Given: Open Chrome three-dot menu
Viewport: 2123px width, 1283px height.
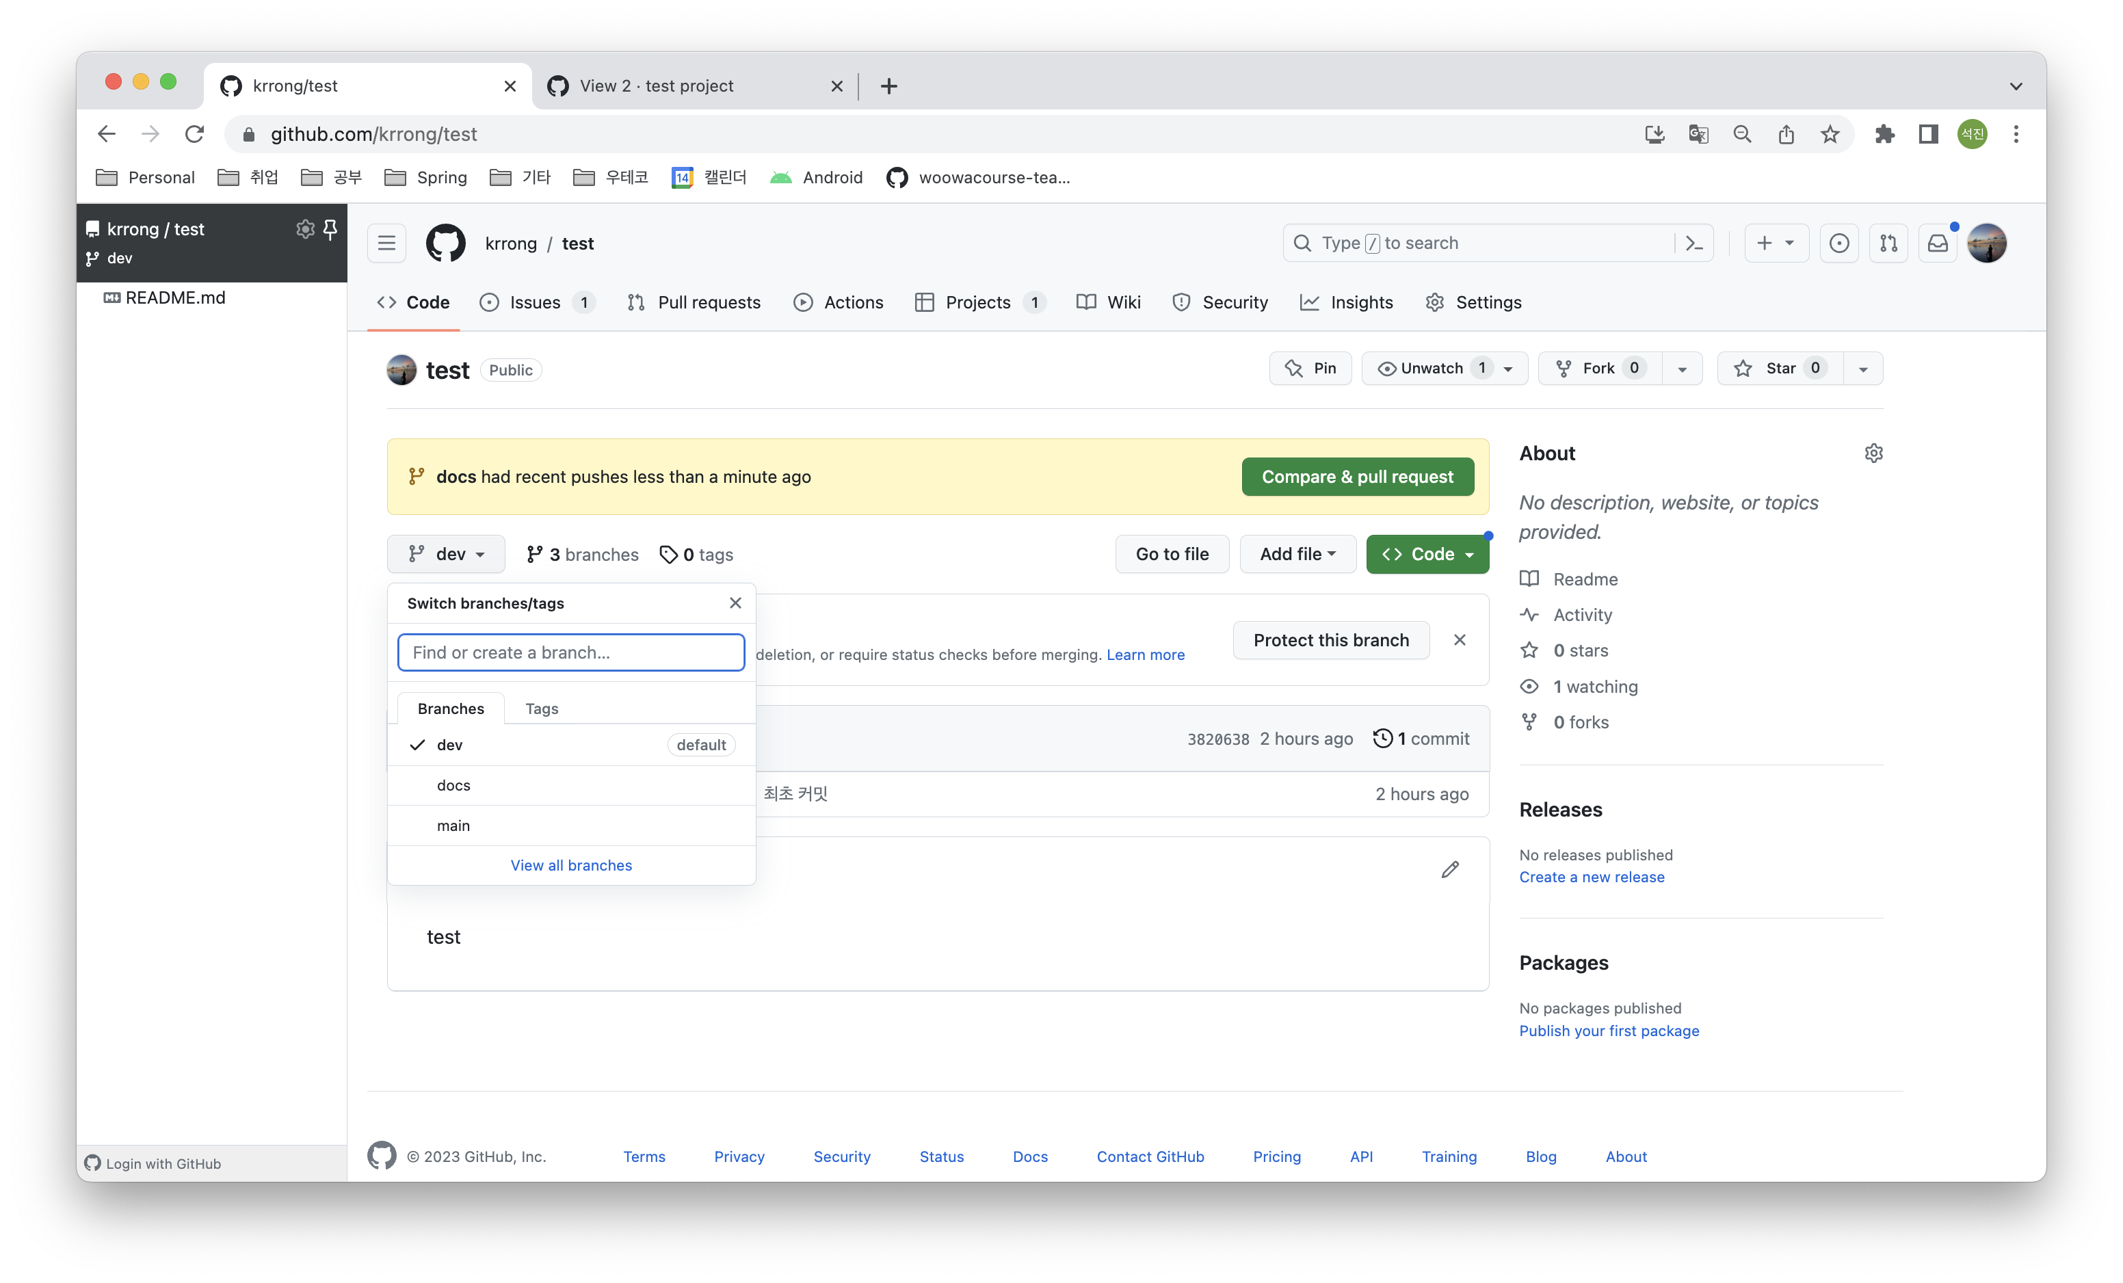Looking at the screenshot, I should (2016, 135).
